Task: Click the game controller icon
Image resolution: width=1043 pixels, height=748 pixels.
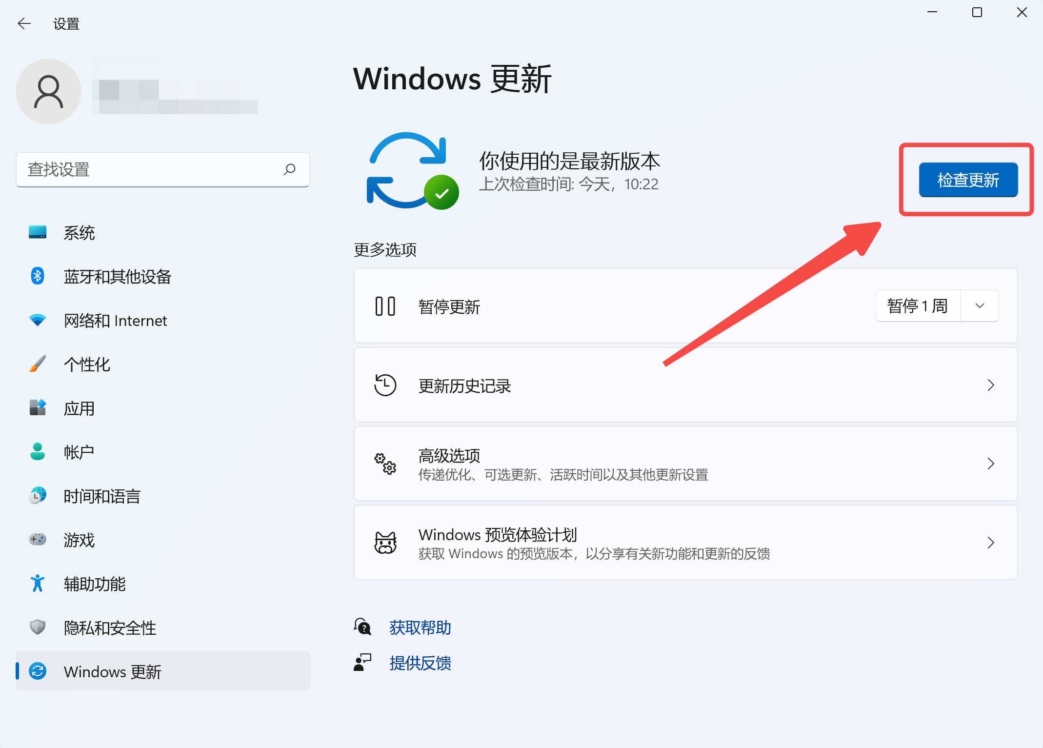Action: 38,539
